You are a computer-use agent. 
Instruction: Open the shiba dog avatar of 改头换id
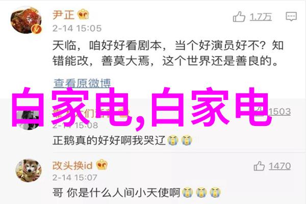click(29, 171)
